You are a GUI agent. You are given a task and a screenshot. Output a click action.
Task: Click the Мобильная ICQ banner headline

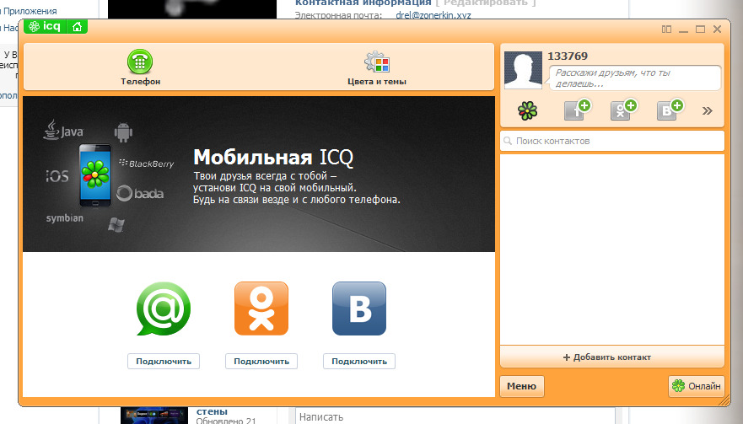[273, 158]
